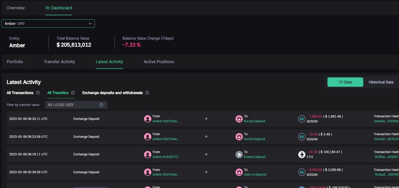Switch to the Portfolio tab
The width and height of the screenshot is (399, 188).
coord(15,62)
